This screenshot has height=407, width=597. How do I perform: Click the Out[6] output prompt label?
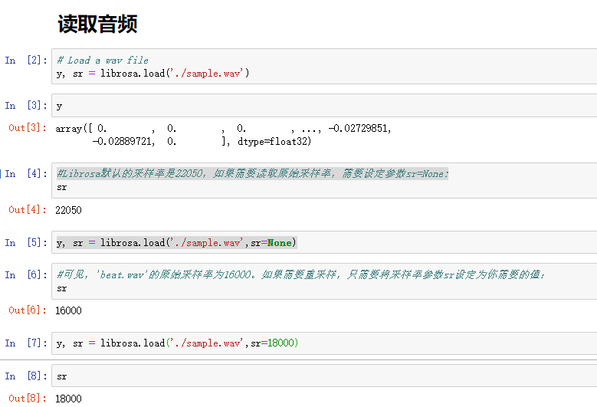[28, 310]
